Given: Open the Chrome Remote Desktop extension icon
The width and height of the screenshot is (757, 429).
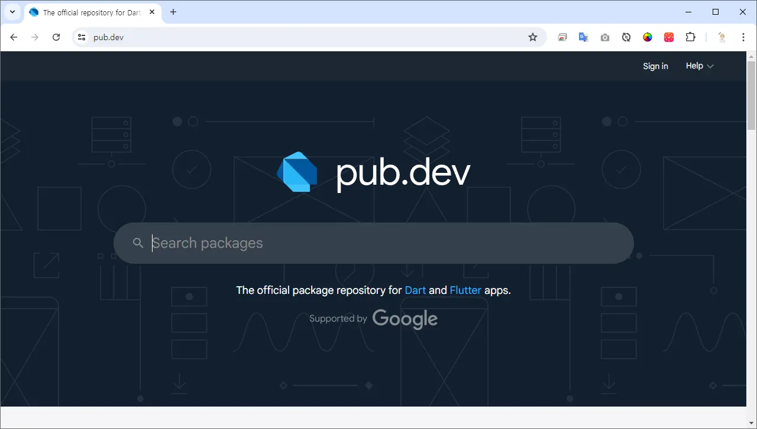Looking at the screenshot, I should [x=562, y=37].
